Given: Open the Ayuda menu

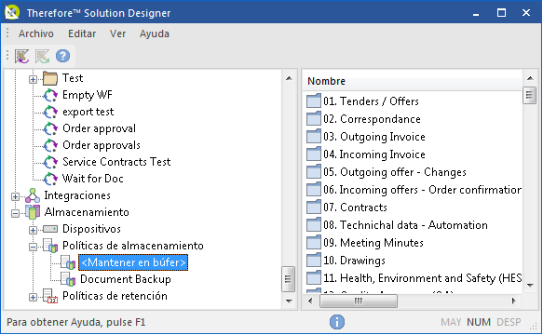Looking at the screenshot, I should click(x=154, y=33).
